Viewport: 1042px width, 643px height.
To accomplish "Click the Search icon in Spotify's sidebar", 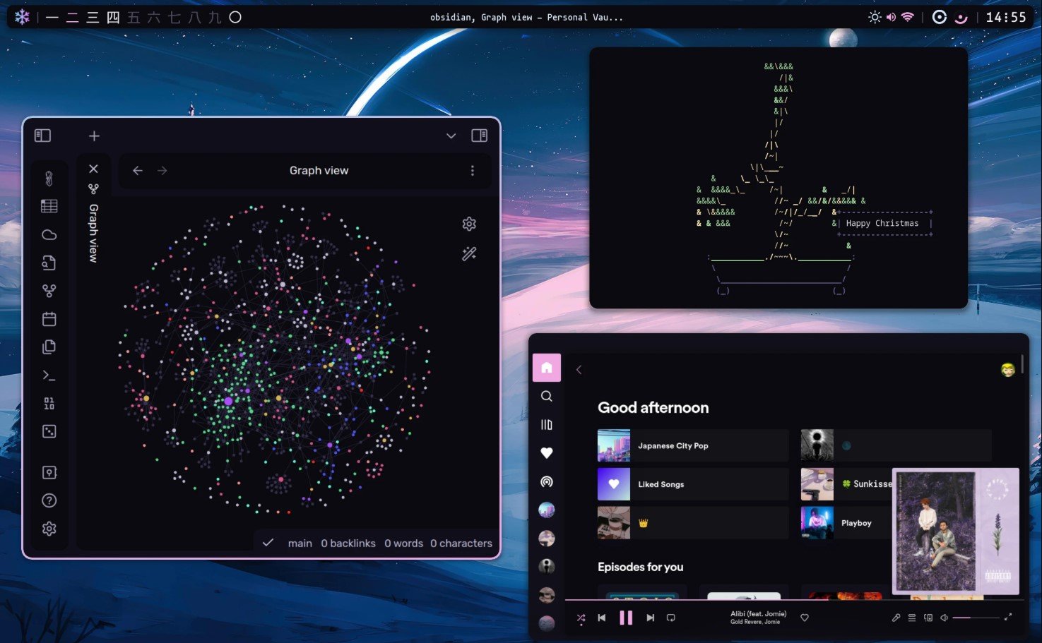I will (x=546, y=396).
